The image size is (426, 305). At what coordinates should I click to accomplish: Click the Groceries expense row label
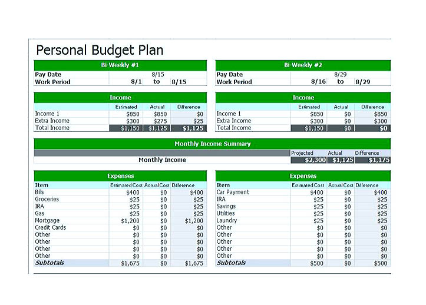(47, 199)
